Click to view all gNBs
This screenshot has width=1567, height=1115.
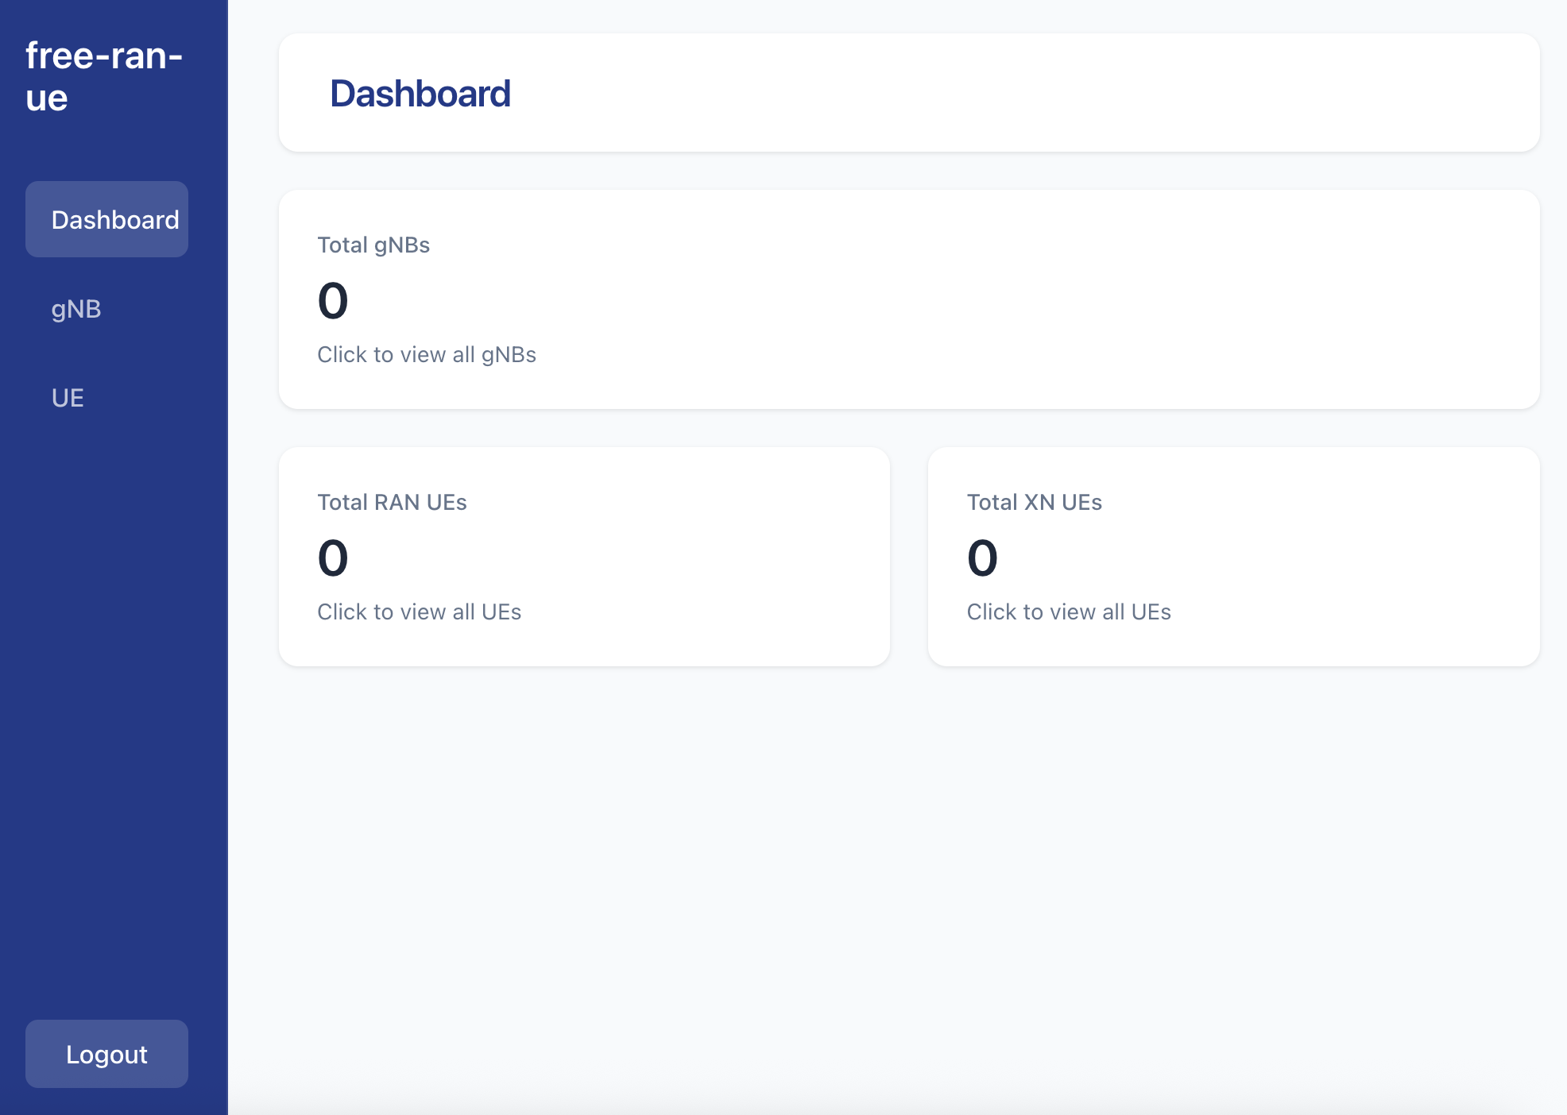tap(427, 355)
